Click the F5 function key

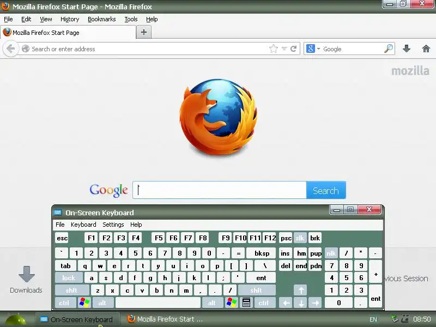coord(159,238)
